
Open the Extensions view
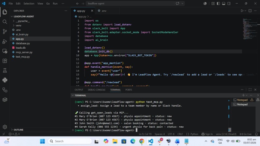5,61
